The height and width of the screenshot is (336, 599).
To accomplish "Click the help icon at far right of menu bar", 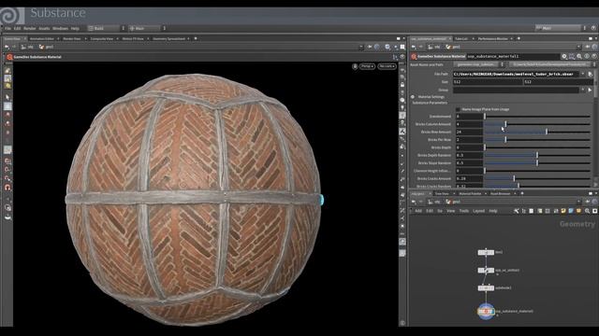I will (593, 28).
